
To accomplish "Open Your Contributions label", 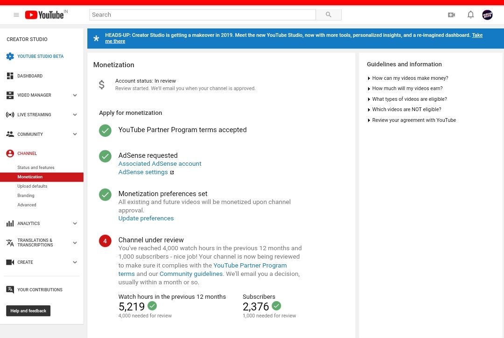I will pos(40,290).
